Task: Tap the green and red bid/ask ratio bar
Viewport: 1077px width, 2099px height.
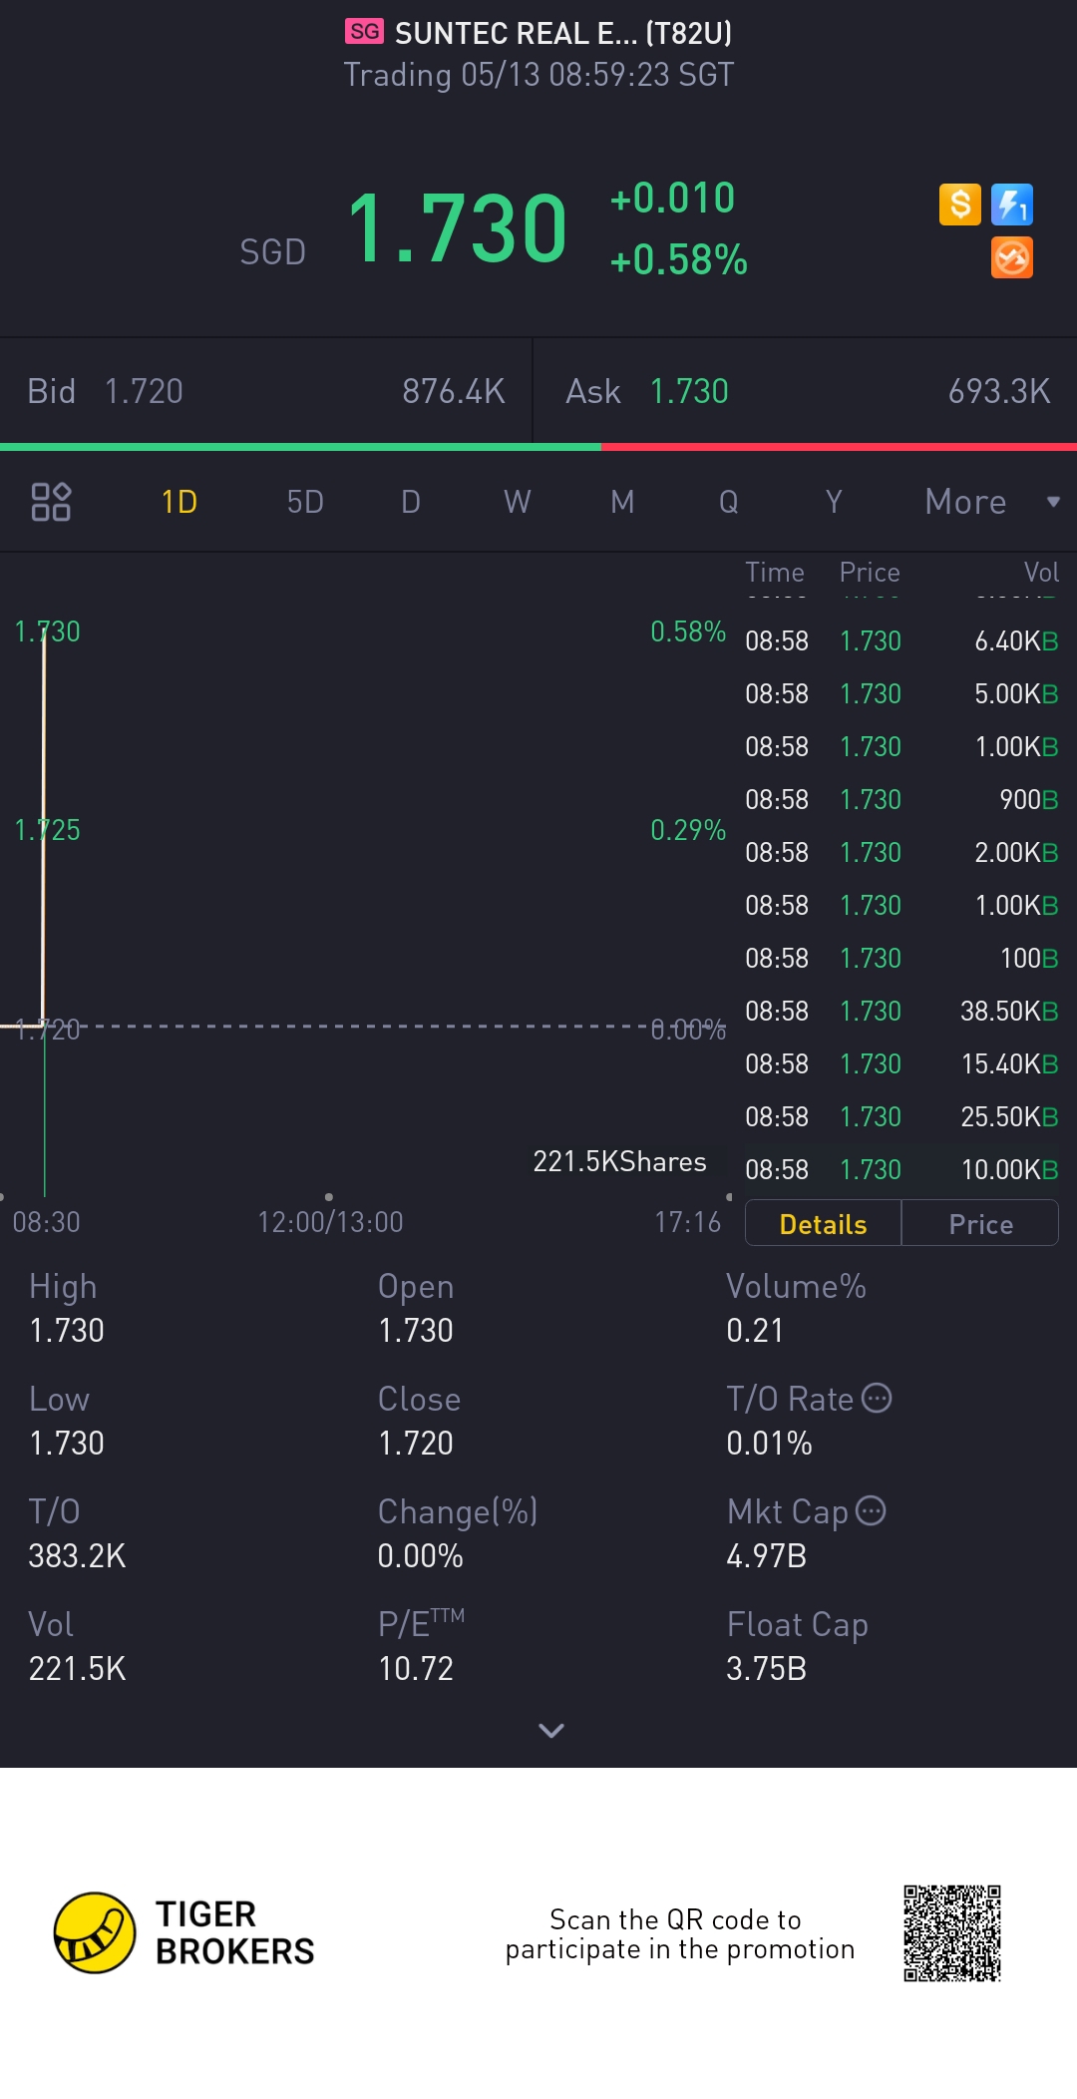Action: pos(538,447)
